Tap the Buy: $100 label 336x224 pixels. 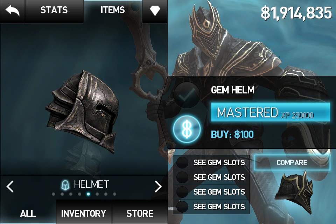point(232,135)
